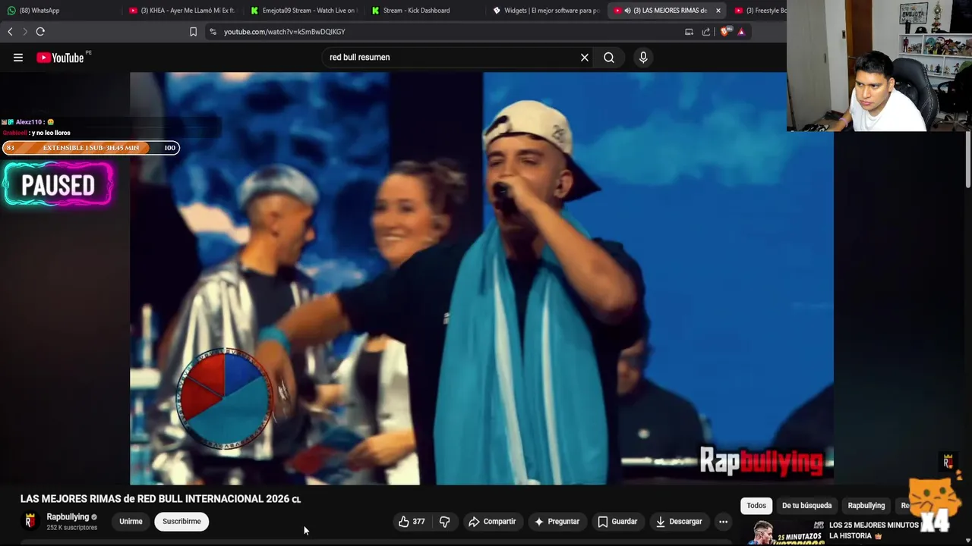Close the LAS MEJORES RIMAS tab

point(718,11)
